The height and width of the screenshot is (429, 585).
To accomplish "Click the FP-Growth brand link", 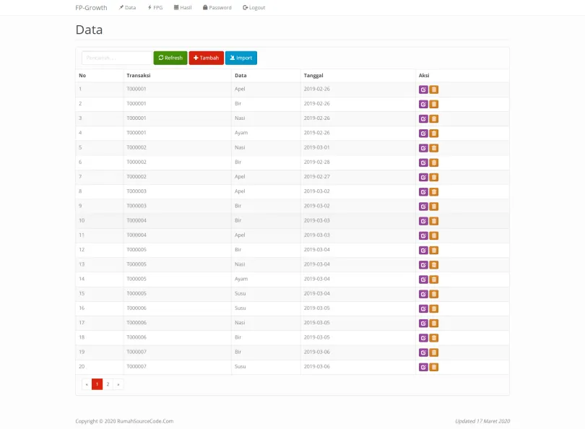I will (91, 7).
